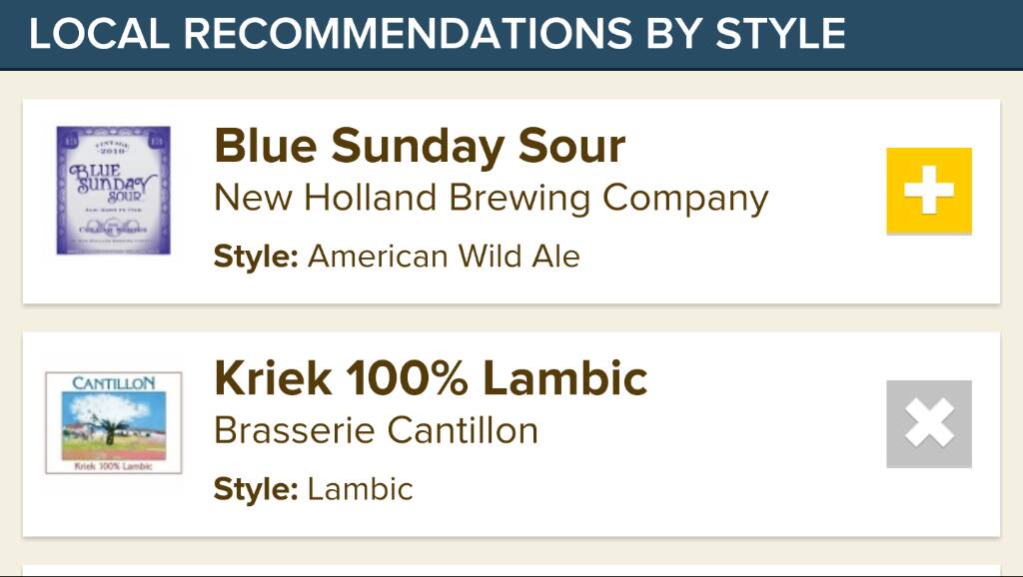This screenshot has width=1023, height=577.
Task: Tap the partially visible third card at bottom
Action: click(x=511, y=570)
